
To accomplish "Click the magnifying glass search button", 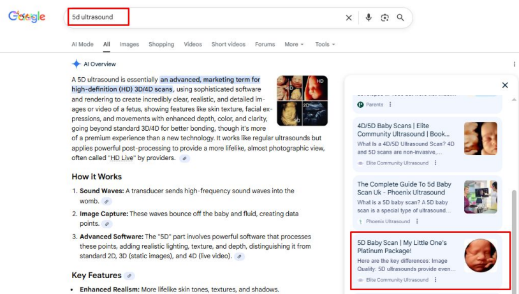I will click(400, 18).
